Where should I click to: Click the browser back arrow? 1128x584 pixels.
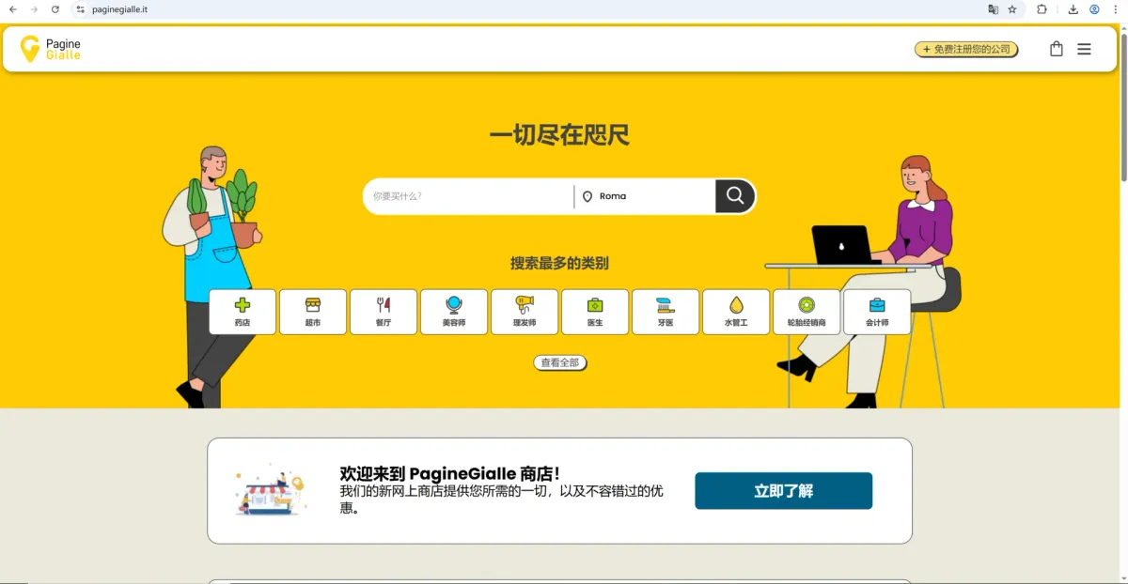click(x=13, y=9)
